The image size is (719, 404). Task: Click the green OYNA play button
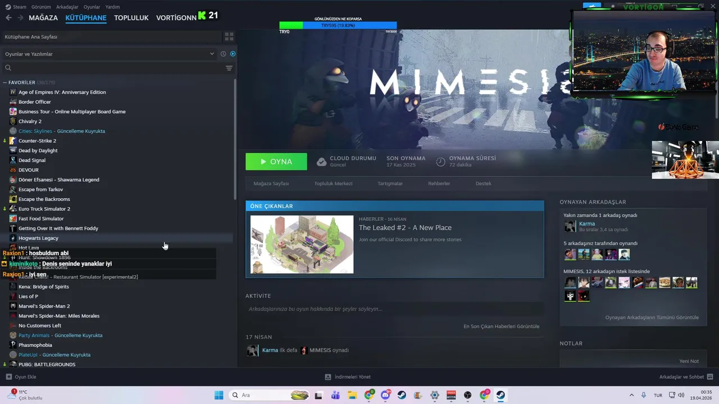(276, 162)
